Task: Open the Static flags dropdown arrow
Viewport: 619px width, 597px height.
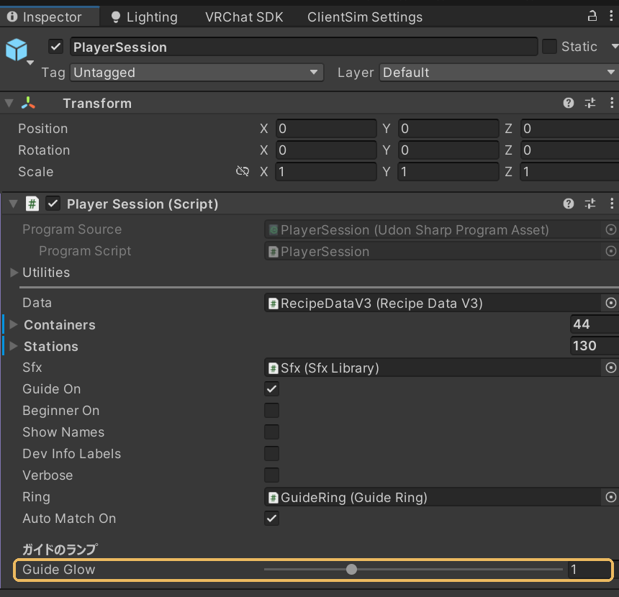Action: click(x=614, y=47)
